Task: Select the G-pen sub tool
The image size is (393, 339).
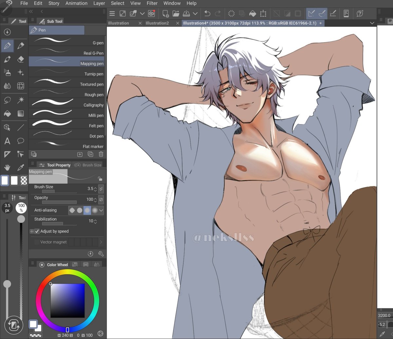Action: [x=66, y=41]
